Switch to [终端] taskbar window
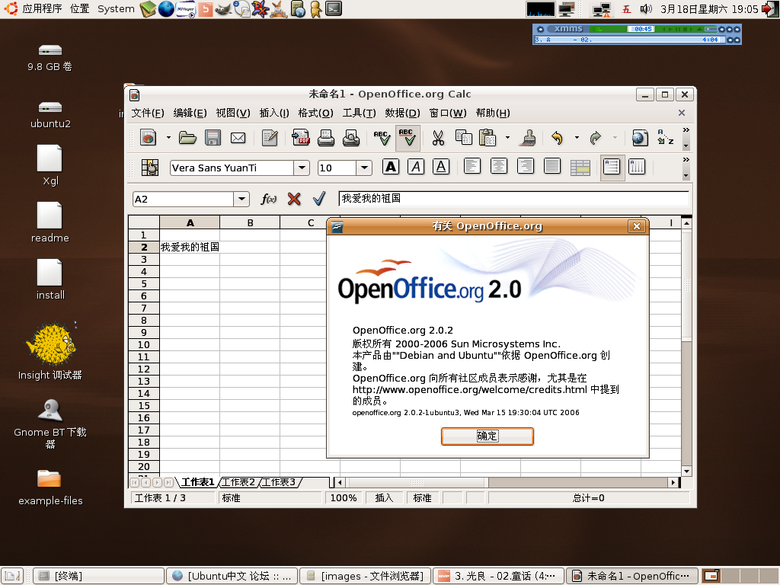 click(98, 576)
